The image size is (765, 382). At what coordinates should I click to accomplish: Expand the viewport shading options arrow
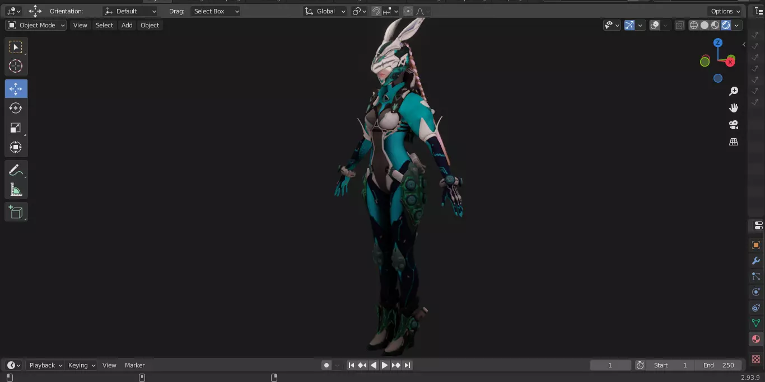[x=737, y=25]
